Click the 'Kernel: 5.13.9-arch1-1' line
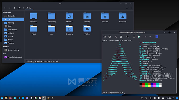 point(150,51)
